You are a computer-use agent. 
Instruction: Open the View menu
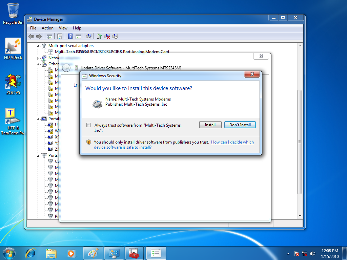[63, 28]
